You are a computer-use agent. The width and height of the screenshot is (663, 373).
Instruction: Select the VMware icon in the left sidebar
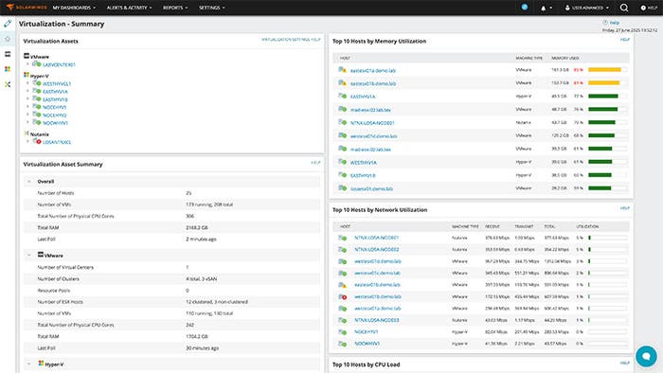[x=8, y=54]
